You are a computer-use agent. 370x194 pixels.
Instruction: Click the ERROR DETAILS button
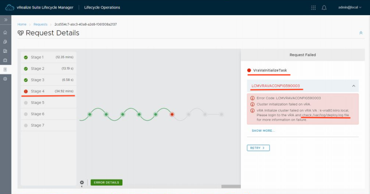[107, 182]
